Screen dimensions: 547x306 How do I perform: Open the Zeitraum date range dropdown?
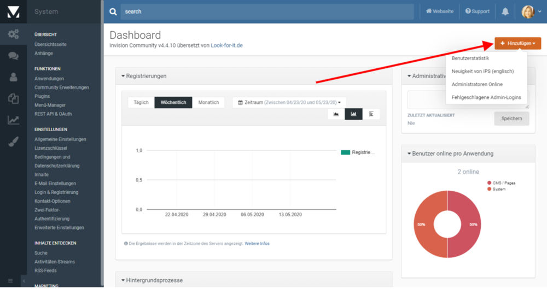pyautogui.click(x=289, y=103)
